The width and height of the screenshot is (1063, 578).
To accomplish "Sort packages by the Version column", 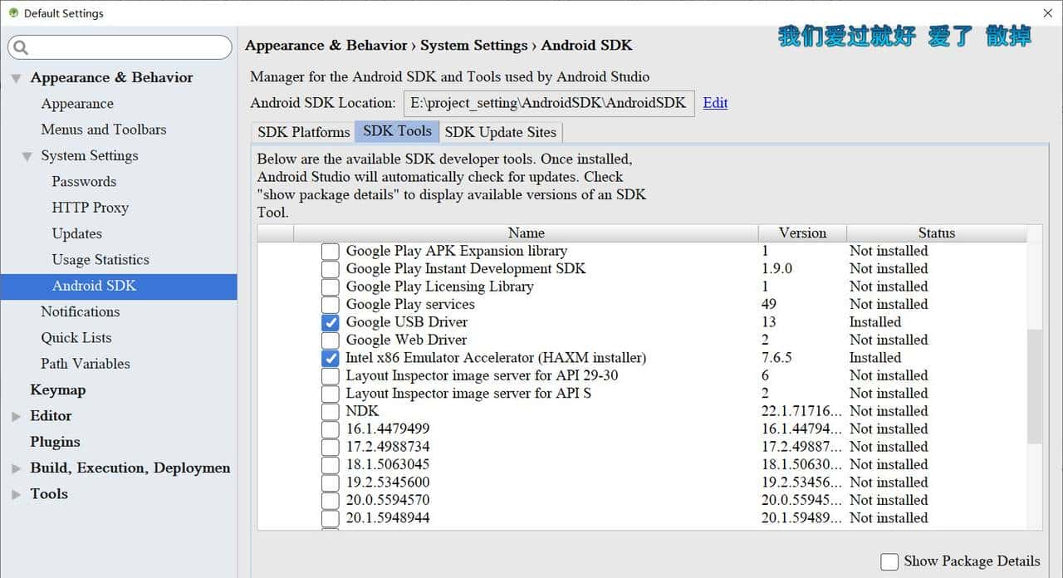I will [x=801, y=233].
